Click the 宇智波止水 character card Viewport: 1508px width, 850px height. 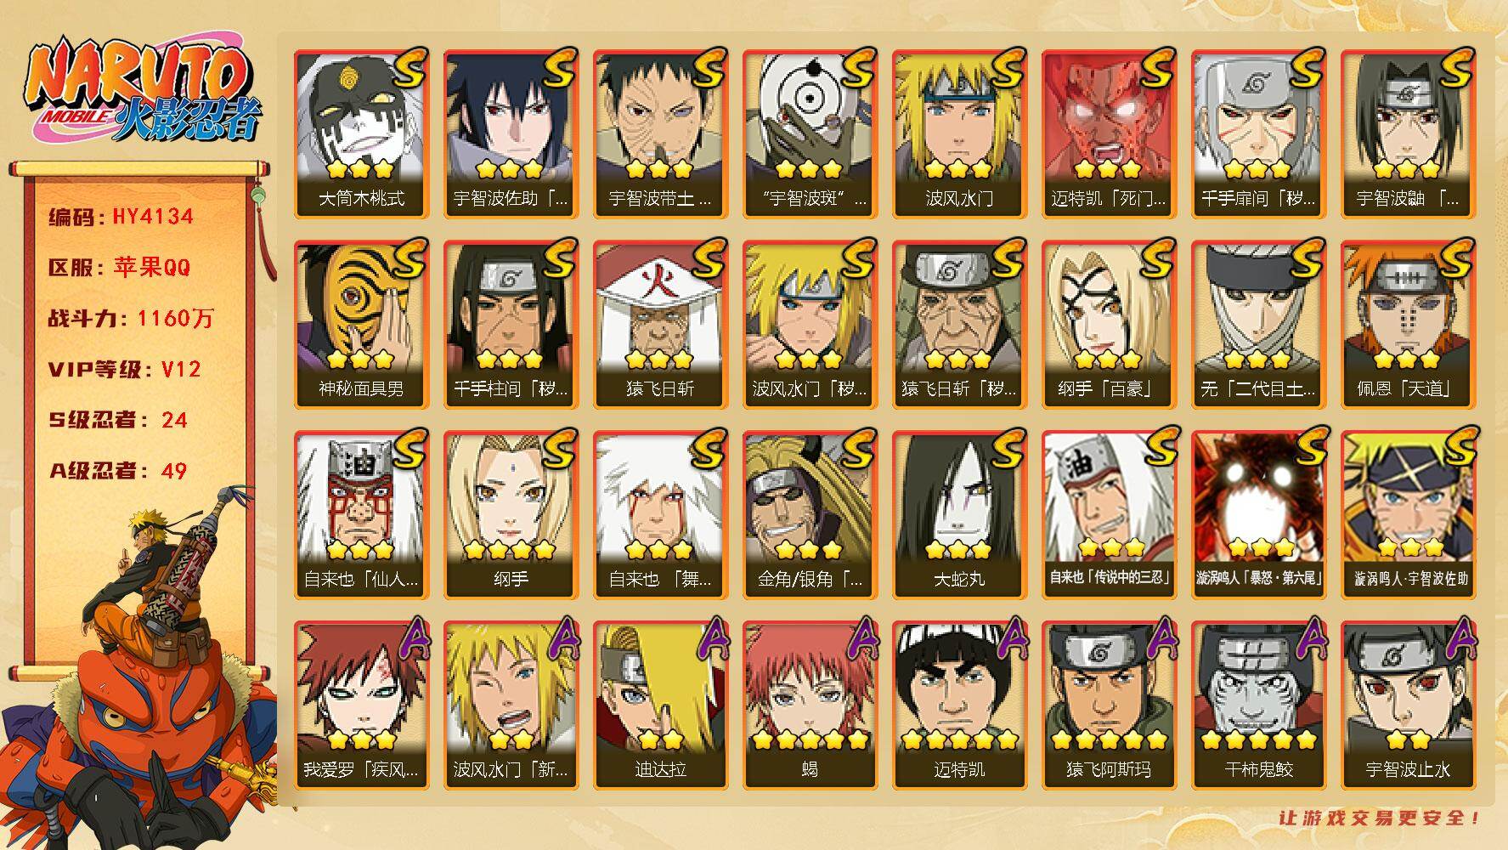pyautogui.click(x=1408, y=705)
